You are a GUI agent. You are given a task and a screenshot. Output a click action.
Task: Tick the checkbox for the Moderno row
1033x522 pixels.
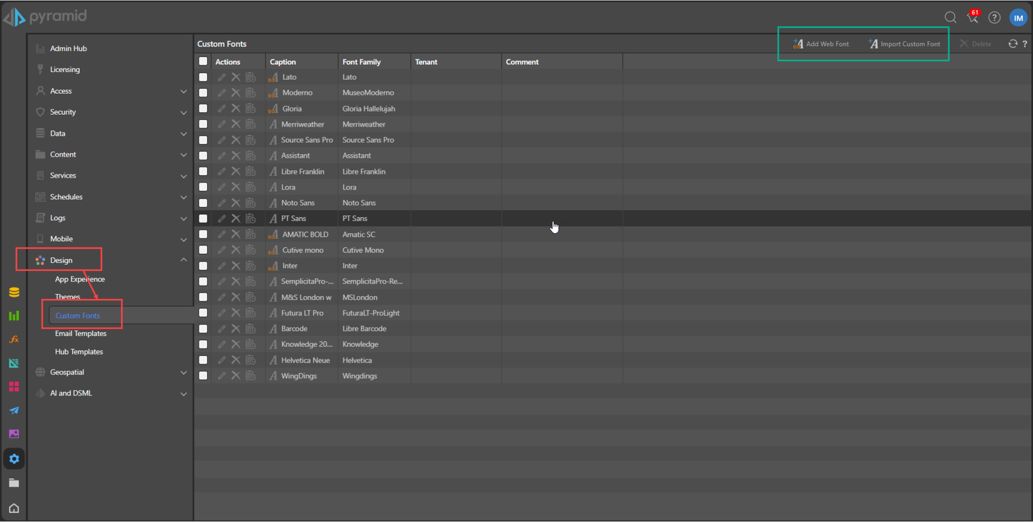click(203, 93)
